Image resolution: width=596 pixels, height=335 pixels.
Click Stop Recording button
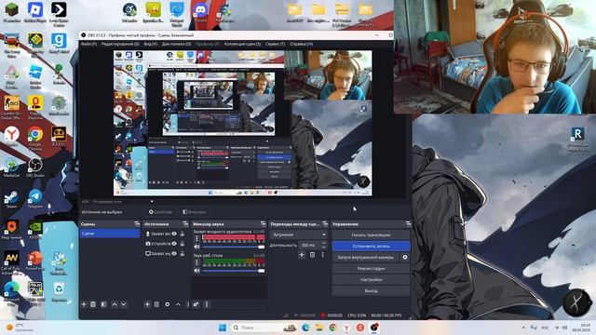click(371, 246)
